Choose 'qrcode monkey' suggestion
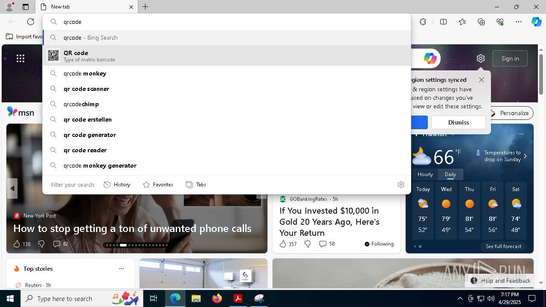546x307 pixels. [227, 73]
